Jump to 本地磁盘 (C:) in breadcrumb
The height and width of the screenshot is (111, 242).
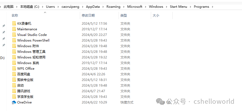[30, 7]
